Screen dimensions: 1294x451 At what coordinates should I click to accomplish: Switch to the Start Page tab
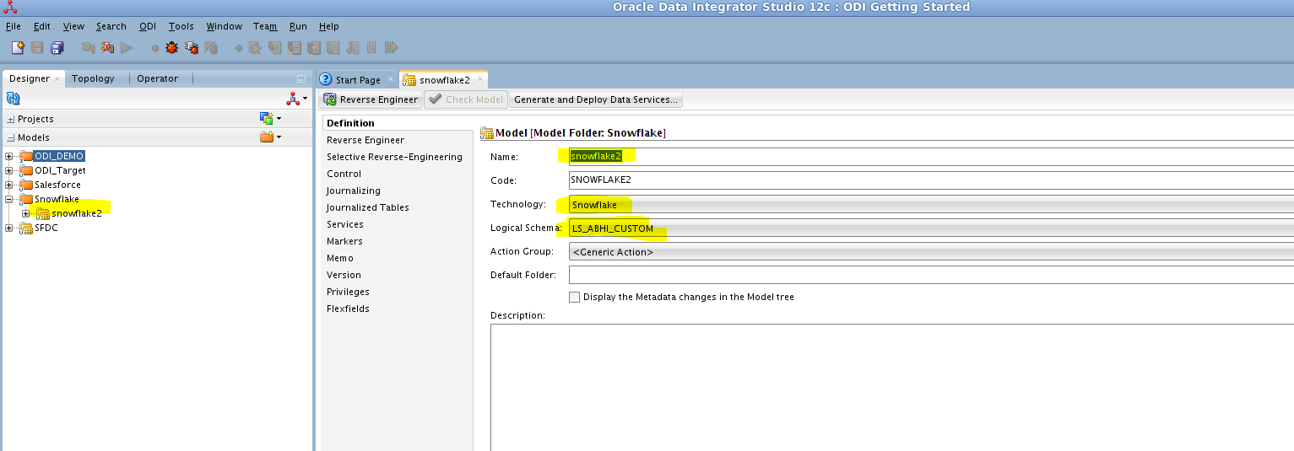(357, 80)
